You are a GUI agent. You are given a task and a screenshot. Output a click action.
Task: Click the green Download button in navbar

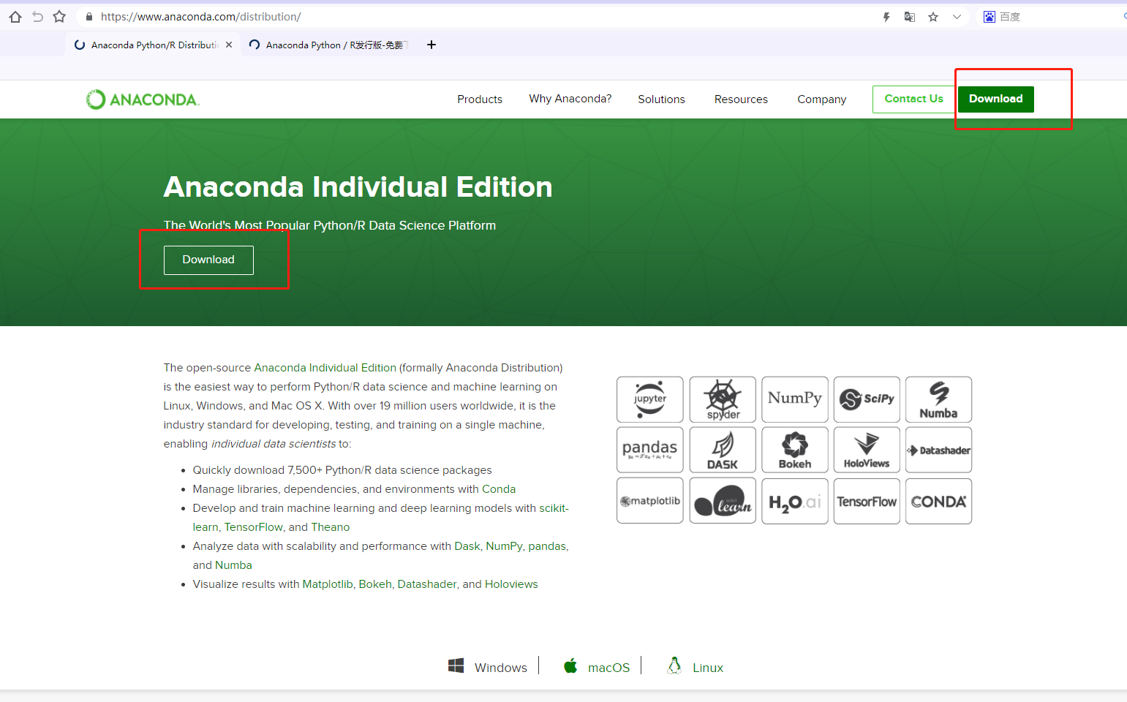[996, 99]
